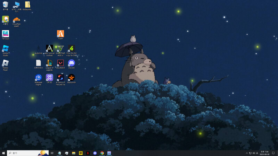The width and height of the screenshot is (278, 156).
Task: Open the OP.GG desktop shortcut
Action: [49, 79]
